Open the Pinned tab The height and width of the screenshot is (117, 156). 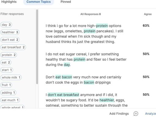(x=66, y=2)
